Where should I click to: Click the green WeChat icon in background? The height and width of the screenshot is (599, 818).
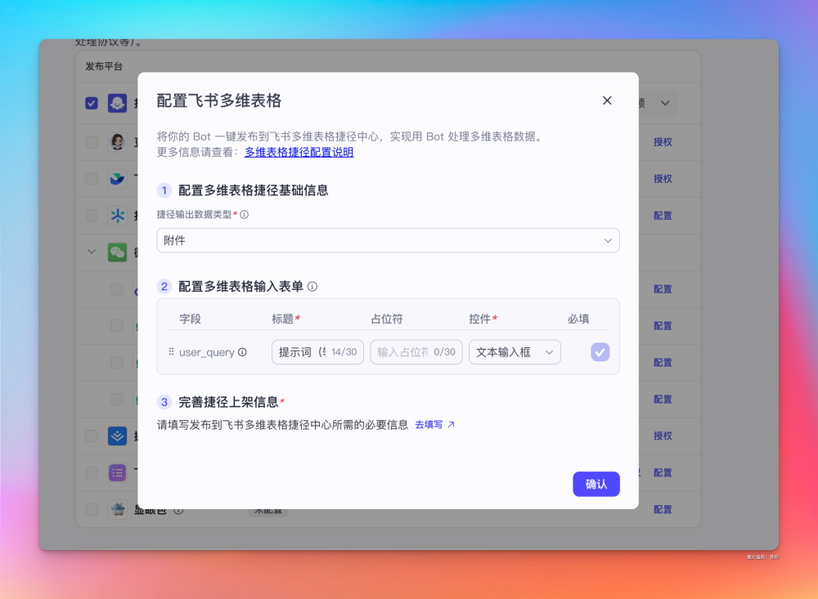point(117,253)
